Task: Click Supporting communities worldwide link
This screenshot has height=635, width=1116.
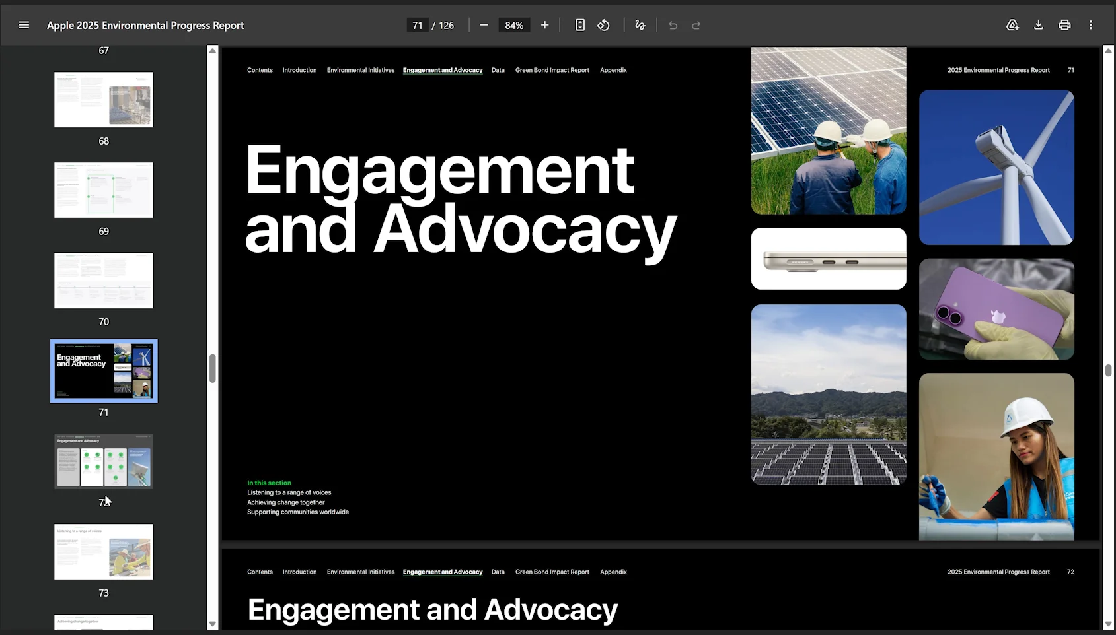Action: coord(298,512)
